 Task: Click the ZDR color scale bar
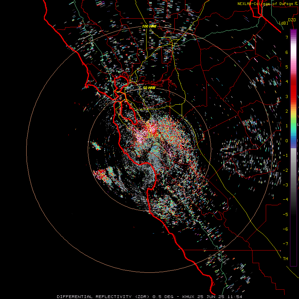(293, 148)
